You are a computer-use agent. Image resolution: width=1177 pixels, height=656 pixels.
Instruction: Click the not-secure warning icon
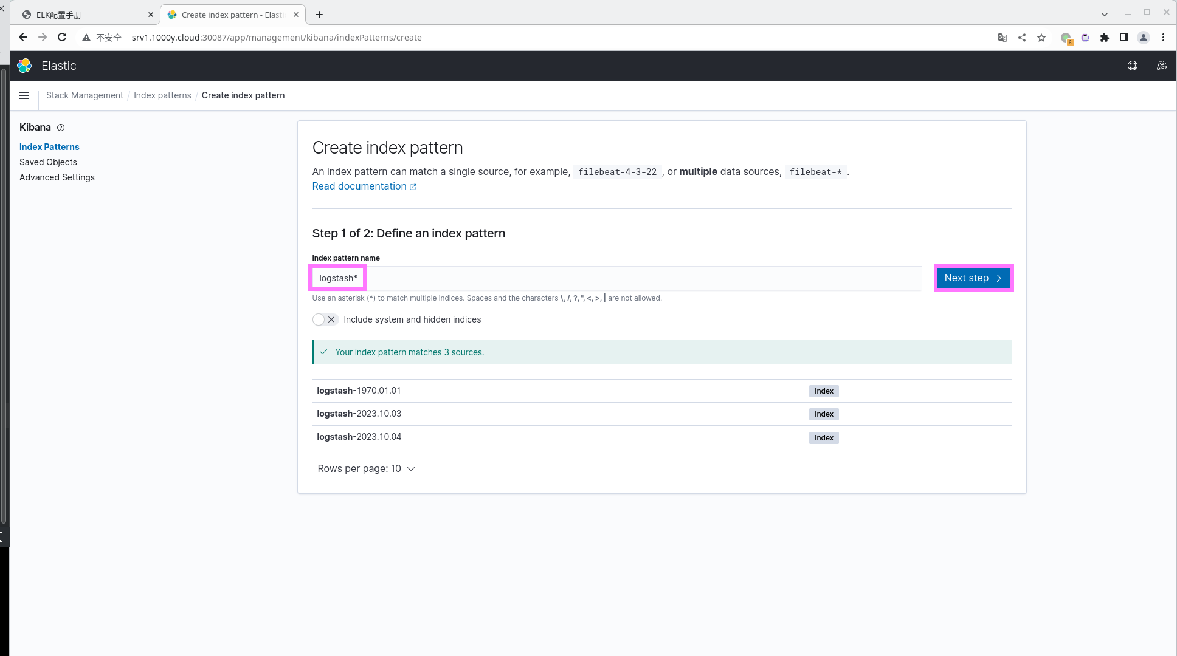pos(86,38)
